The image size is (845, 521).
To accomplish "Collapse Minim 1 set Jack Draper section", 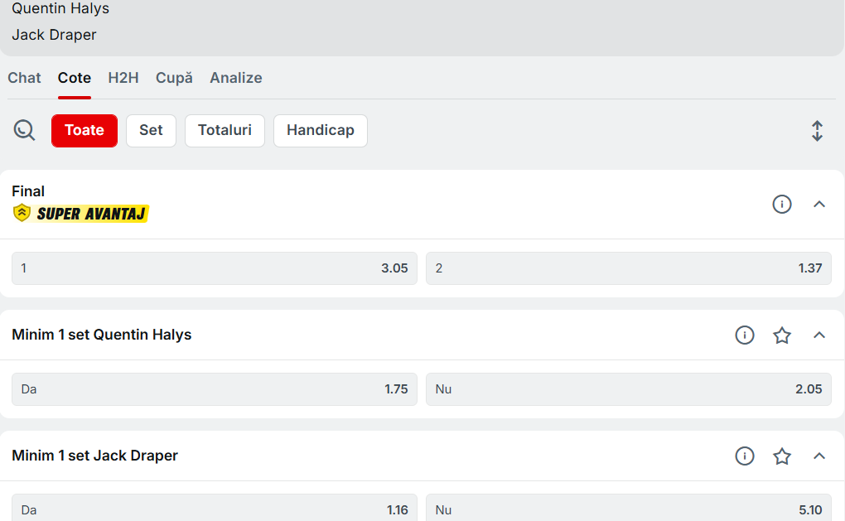I will coord(819,456).
